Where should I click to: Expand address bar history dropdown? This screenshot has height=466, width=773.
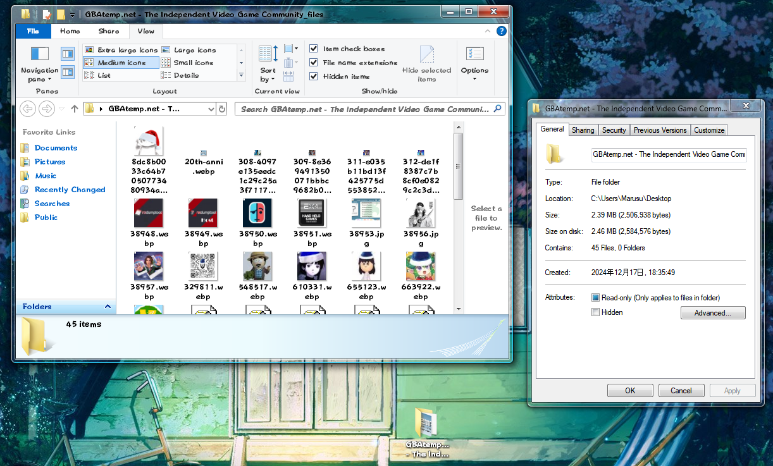coord(211,109)
